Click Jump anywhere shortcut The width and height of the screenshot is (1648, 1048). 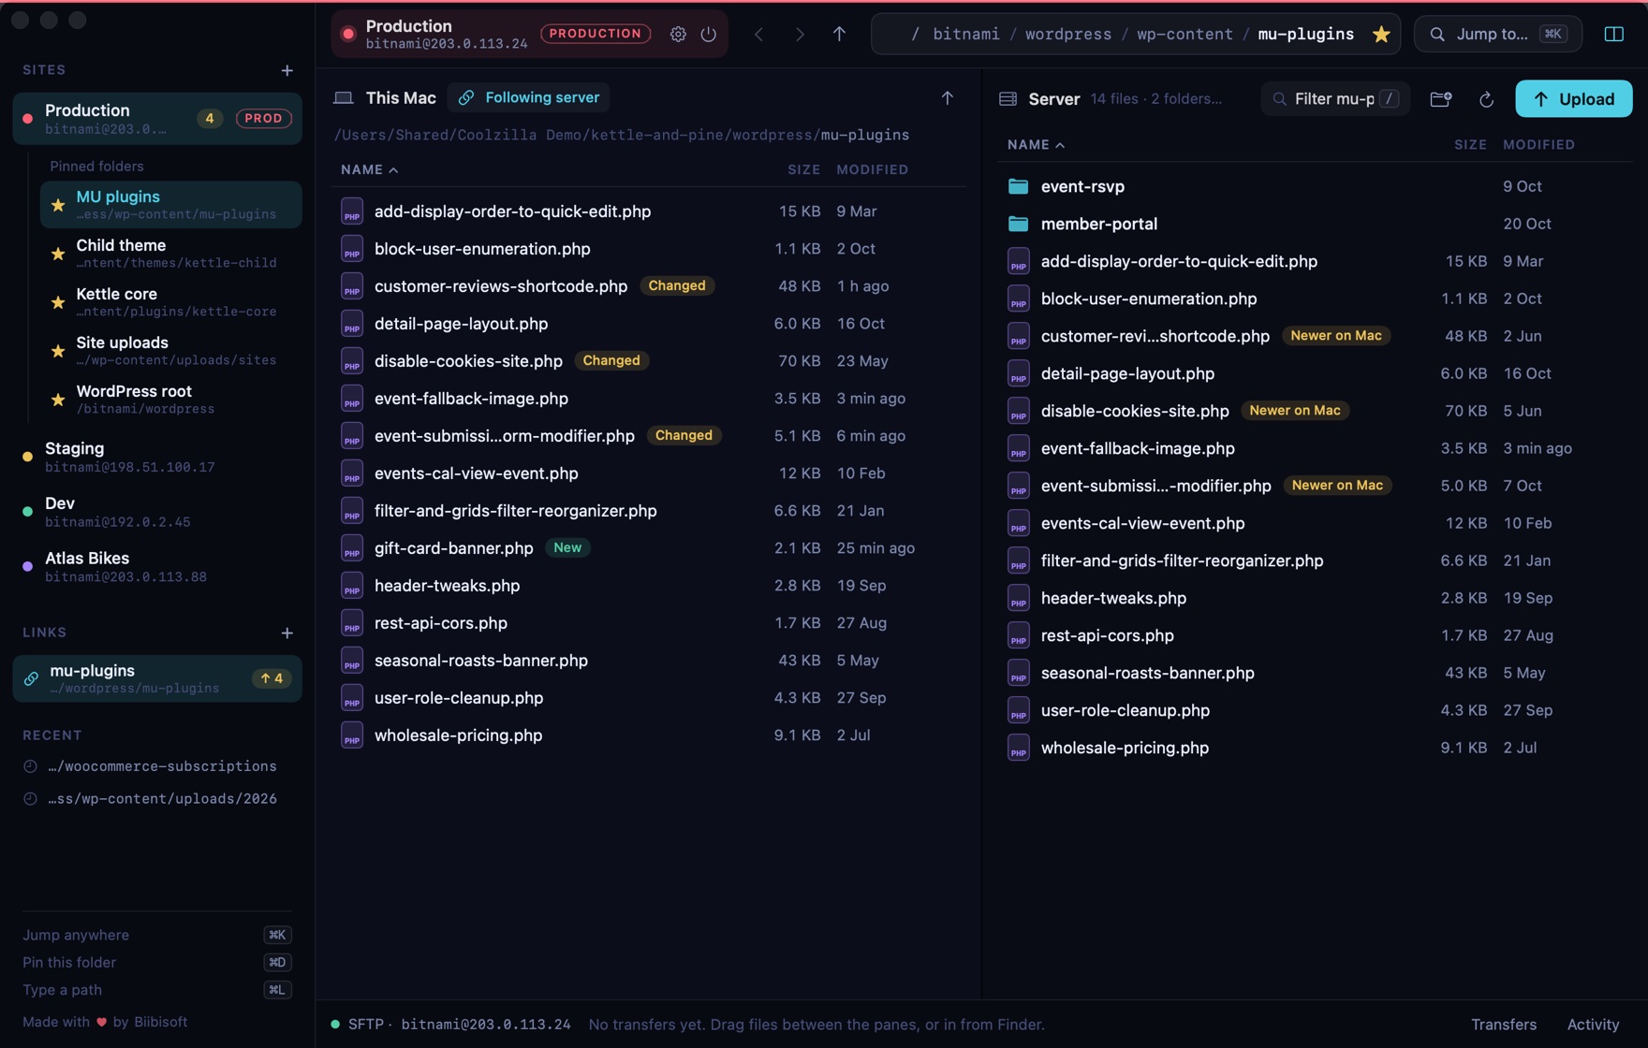(157, 935)
